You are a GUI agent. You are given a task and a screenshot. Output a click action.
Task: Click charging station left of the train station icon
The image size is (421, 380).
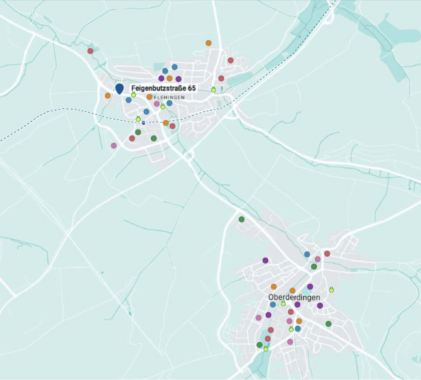click(x=138, y=119)
